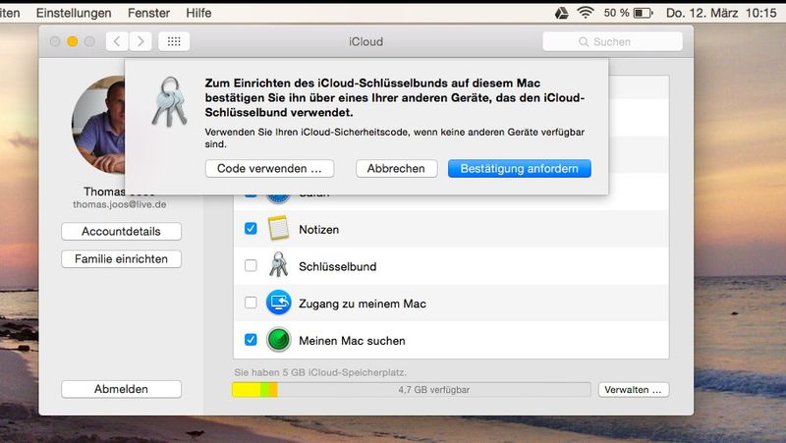786x443 pixels.
Task: Click Code verwenden button
Action: 269,168
